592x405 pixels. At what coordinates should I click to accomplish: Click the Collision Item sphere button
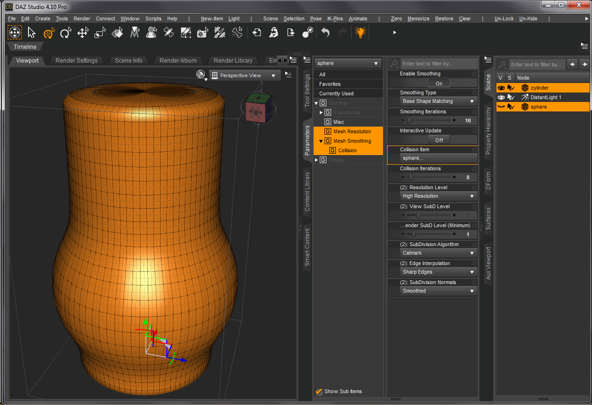tap(439, 158)
